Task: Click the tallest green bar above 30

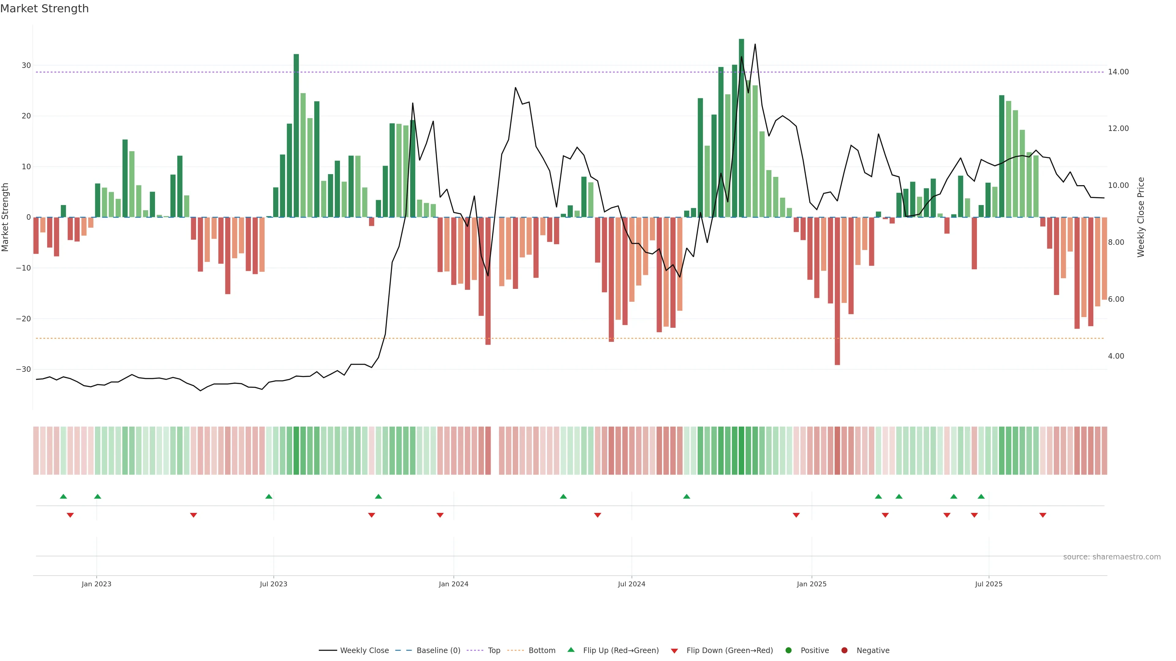Action: pyautogui.click(x=741, y=128)
